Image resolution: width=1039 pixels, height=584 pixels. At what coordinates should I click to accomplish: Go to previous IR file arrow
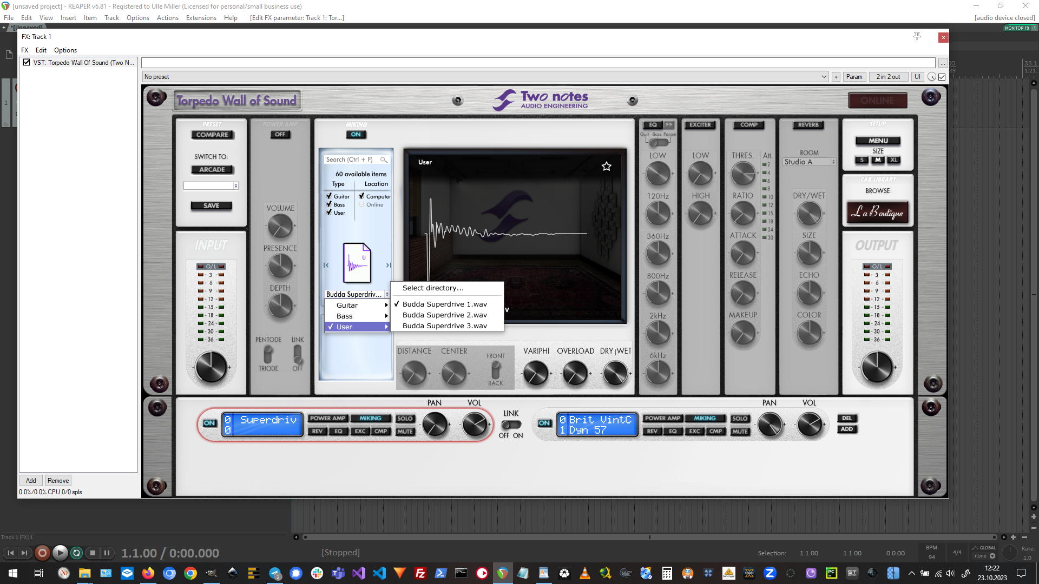[x=326, y=265]
